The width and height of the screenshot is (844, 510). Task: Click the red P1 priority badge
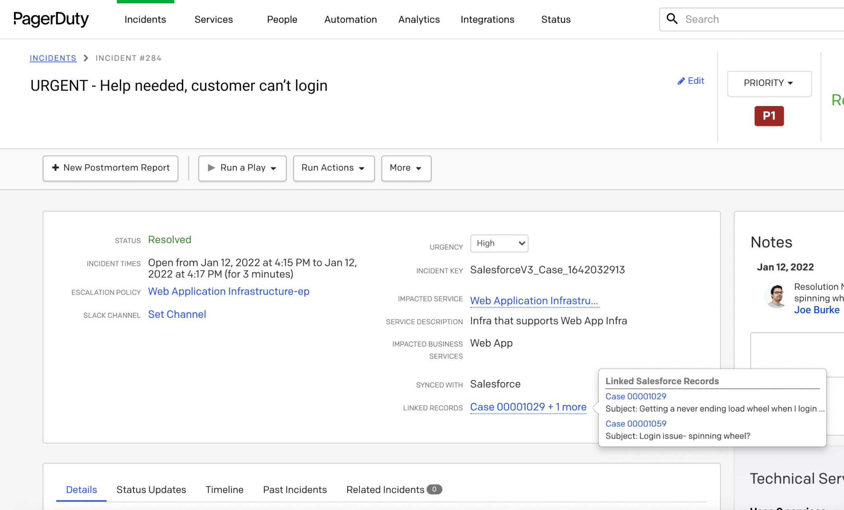(x=769, y=116)
